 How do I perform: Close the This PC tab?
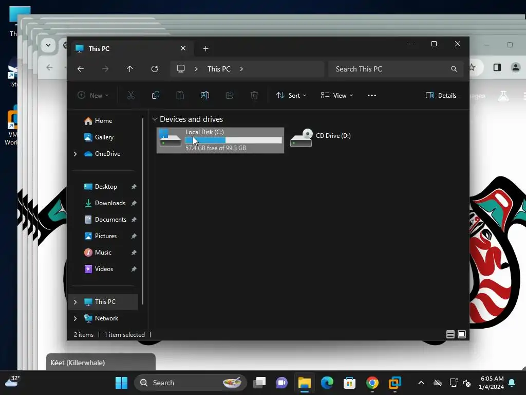(183, 48)
